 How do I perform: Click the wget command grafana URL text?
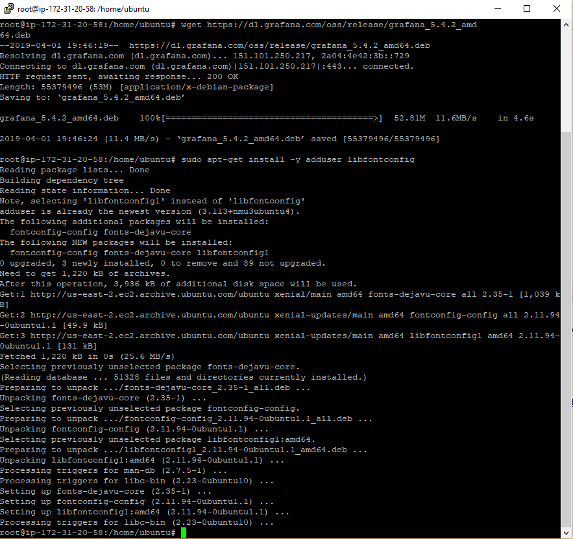pyautogui.click(x=342, y=25)
